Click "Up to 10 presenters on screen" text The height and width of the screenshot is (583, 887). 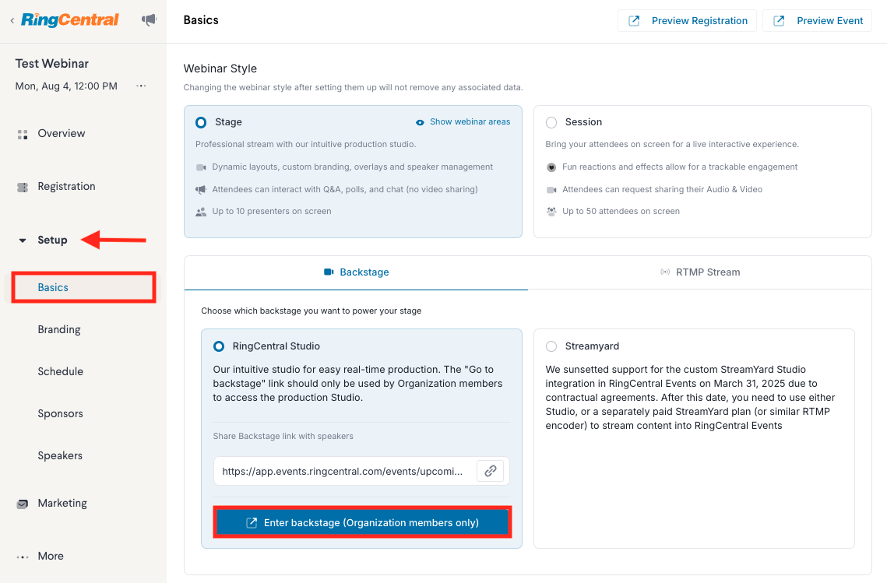pos(272,212)
